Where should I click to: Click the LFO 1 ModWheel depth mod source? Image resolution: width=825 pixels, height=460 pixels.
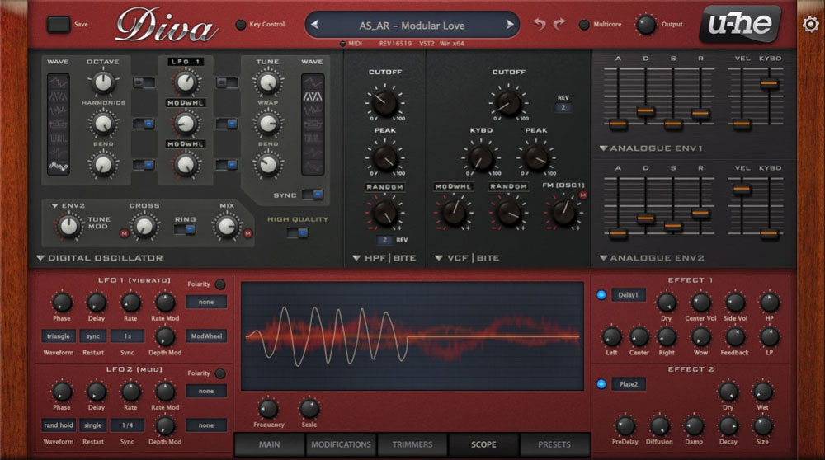coord(206,336)
